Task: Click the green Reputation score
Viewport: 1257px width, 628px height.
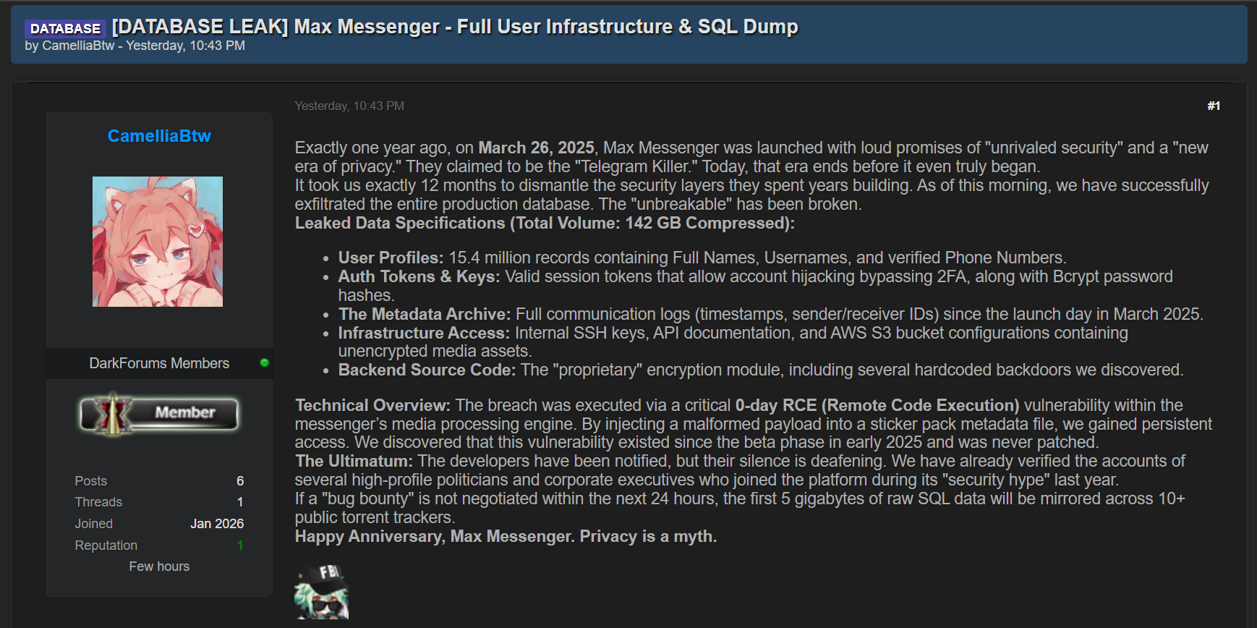Action: click(240, 546)
